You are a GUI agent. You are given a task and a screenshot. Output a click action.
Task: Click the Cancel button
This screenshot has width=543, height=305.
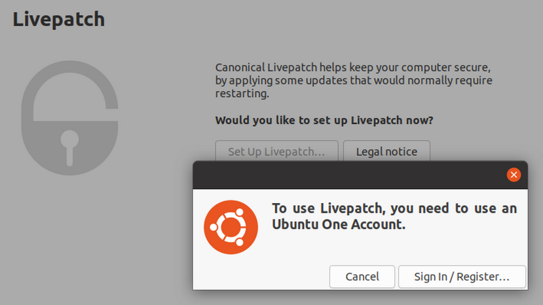(362, 276)
